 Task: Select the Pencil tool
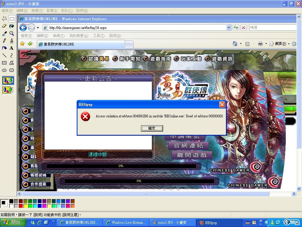[4, 41]
